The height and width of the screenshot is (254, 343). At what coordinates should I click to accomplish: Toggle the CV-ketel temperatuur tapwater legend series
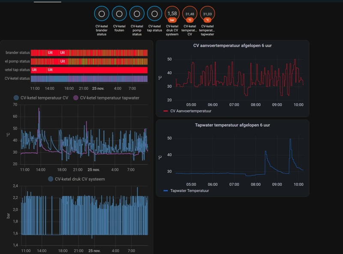point(106,98)
